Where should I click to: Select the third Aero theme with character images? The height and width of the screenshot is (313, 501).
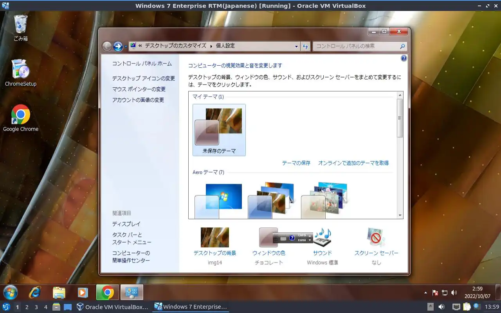(x=324, y=200)
